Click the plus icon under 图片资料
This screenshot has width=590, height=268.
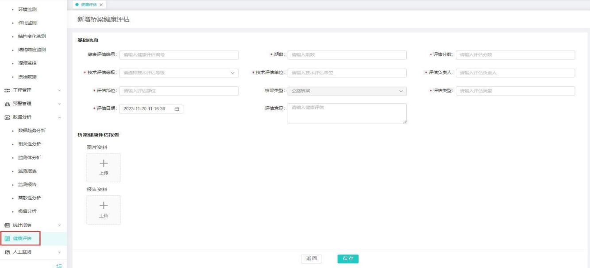click(x=103, y=163)
